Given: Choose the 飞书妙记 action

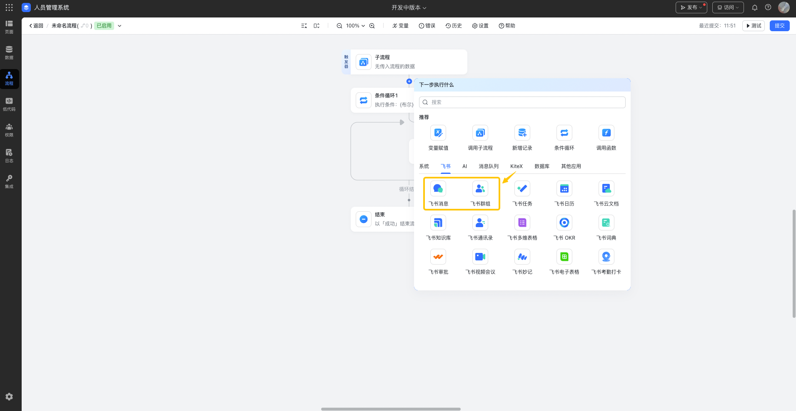Looking at the screenshot, I should (x=522, y=262).
